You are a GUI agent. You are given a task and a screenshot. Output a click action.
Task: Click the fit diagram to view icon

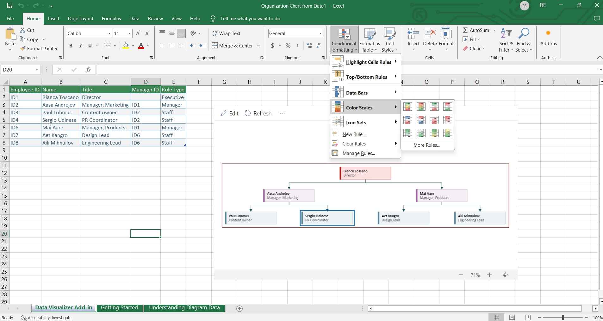point(505,275)
